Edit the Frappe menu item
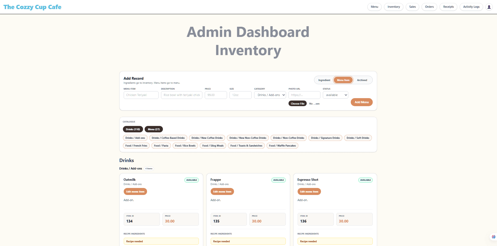 [222, 192]
